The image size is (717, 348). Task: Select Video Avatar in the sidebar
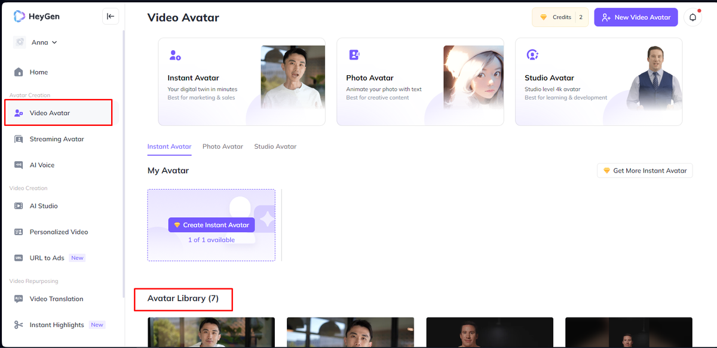(x=59, y=113)
